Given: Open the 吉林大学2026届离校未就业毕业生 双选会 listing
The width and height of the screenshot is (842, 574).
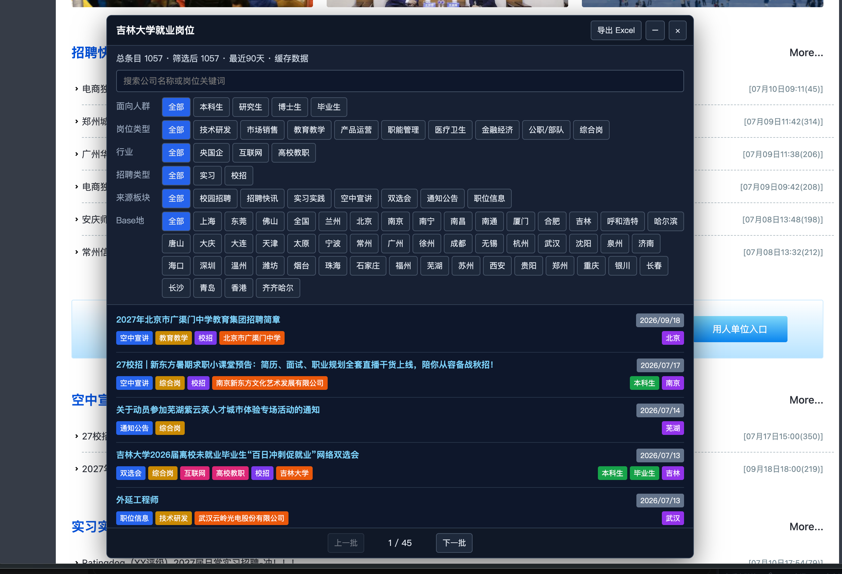Looking at the screenshot, I should pyautogui.click(x=237, y=455).
